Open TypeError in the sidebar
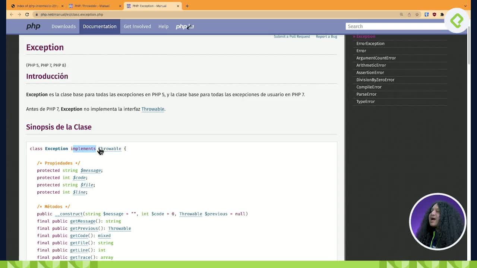The width and height of the screenshot is (477, 268). (x=366, y=102)
